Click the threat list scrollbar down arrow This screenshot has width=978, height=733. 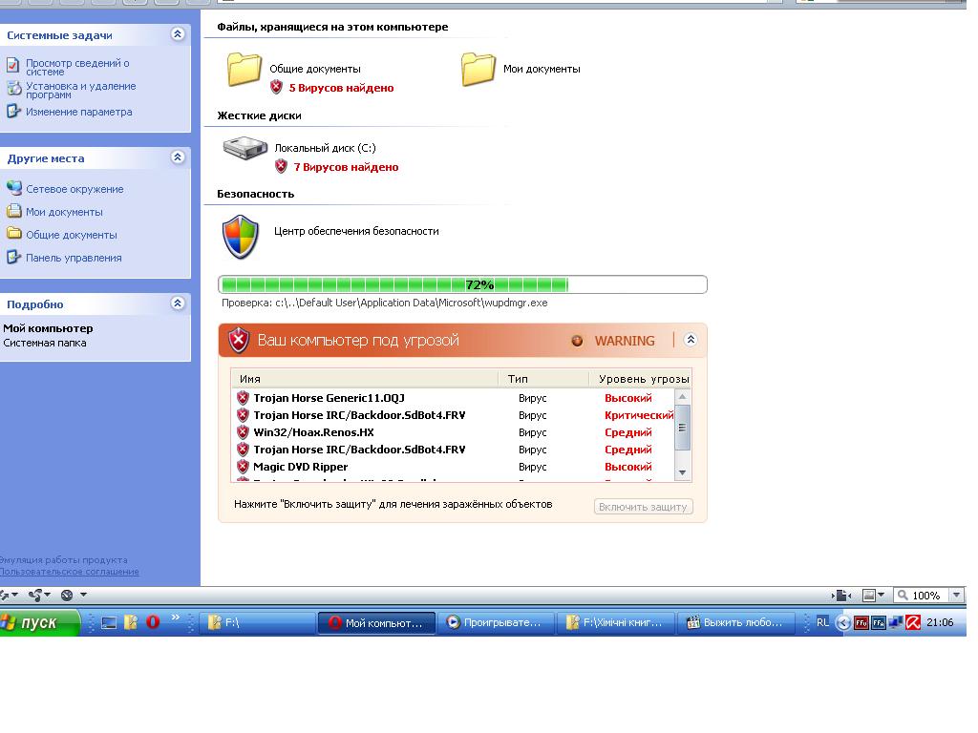pos(682,472)
